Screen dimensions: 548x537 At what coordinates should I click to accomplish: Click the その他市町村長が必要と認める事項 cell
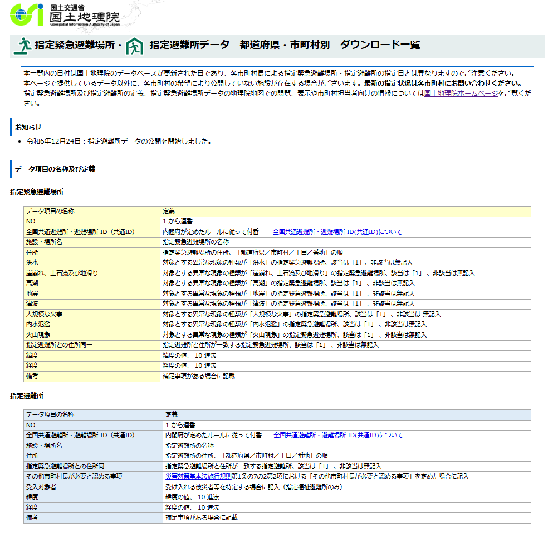pyautogui.click(x=94, y=476)
